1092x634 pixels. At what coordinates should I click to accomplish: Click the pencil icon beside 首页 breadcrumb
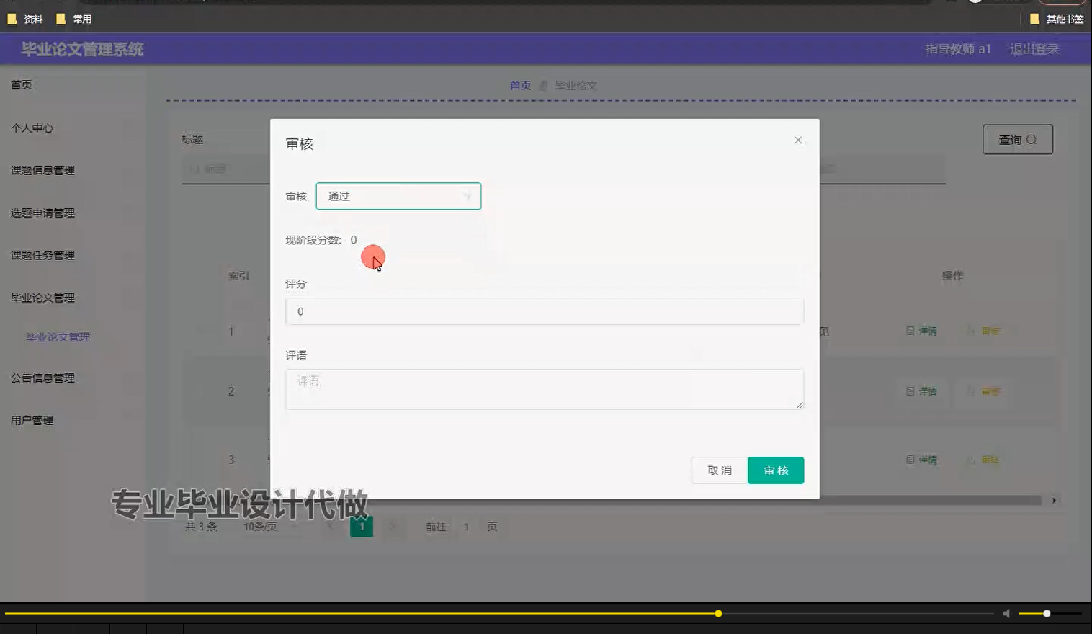pyautogui.click(x=544, y=85)
